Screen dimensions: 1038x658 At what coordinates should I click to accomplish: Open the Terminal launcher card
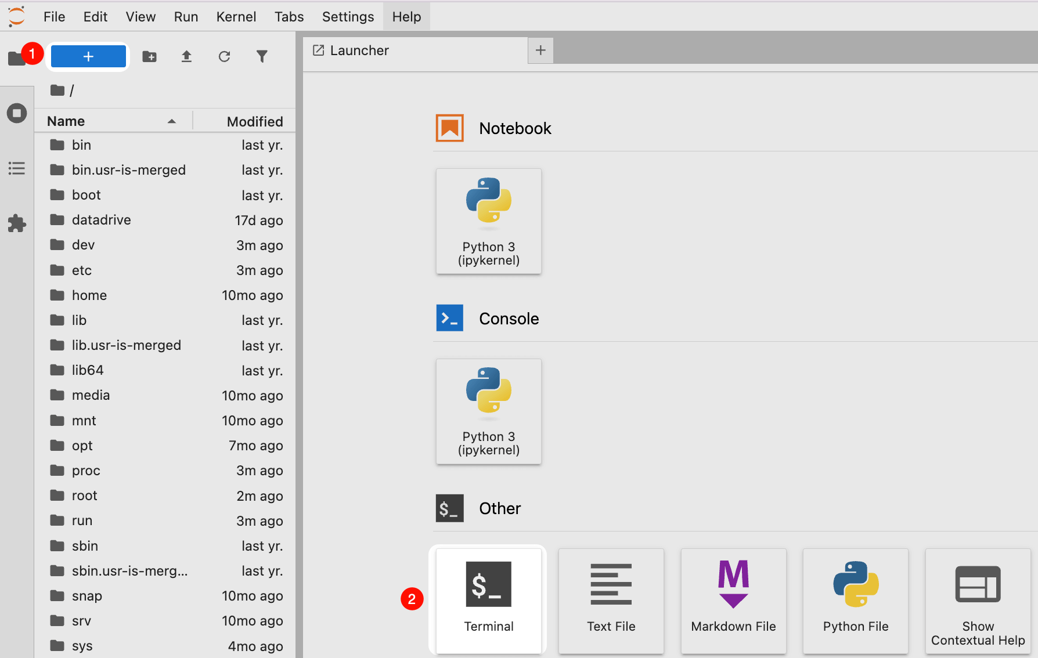point(488,599)
